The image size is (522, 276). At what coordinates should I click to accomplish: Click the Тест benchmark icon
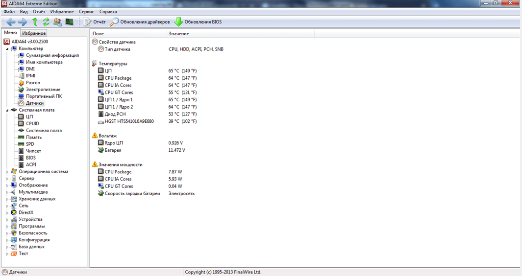point(14,253)
